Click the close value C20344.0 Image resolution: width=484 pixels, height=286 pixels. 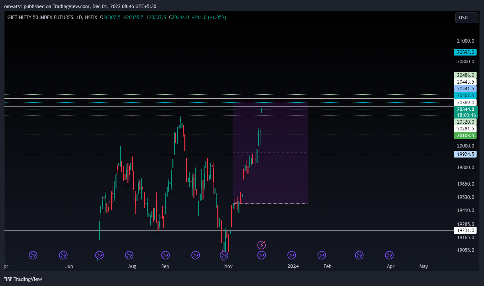[179, 17]
